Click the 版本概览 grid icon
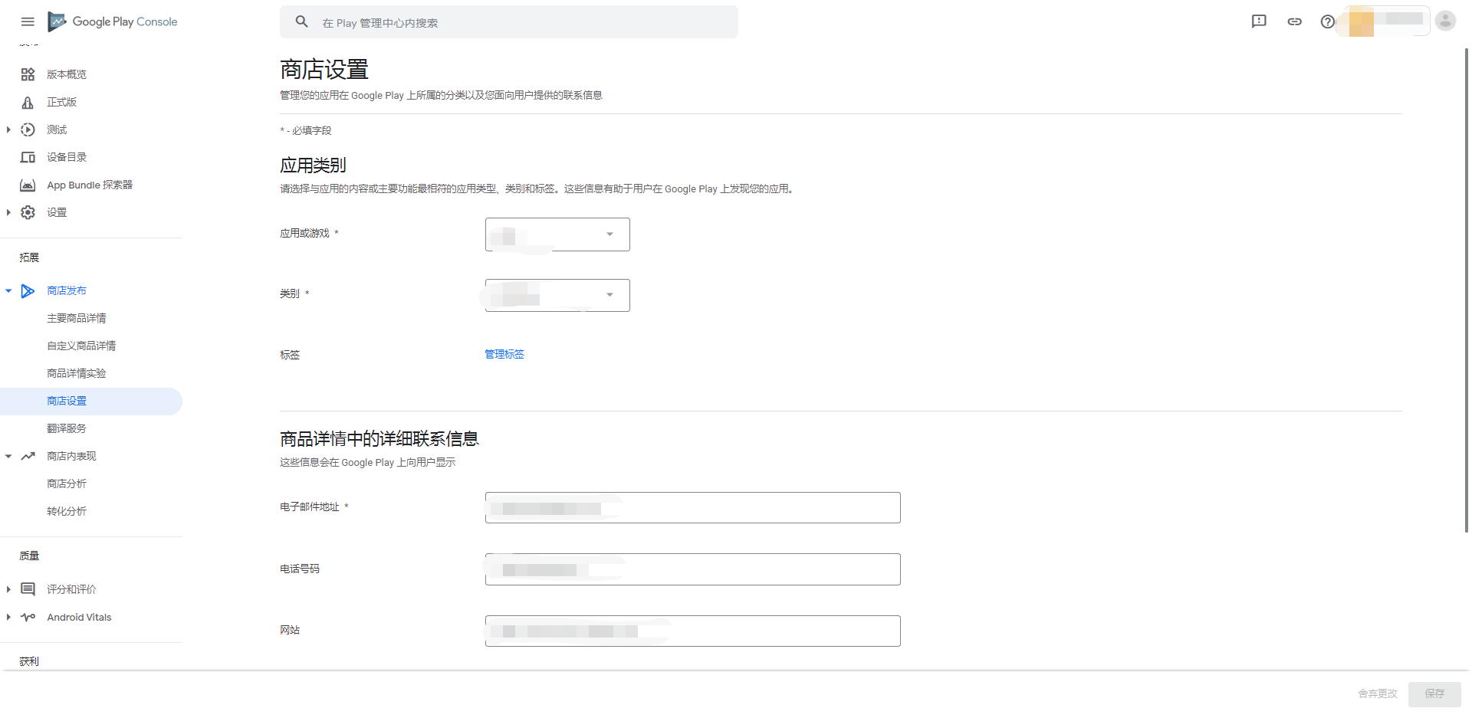The width and height of the screenshot is (1472, 718). pos(28,74)
